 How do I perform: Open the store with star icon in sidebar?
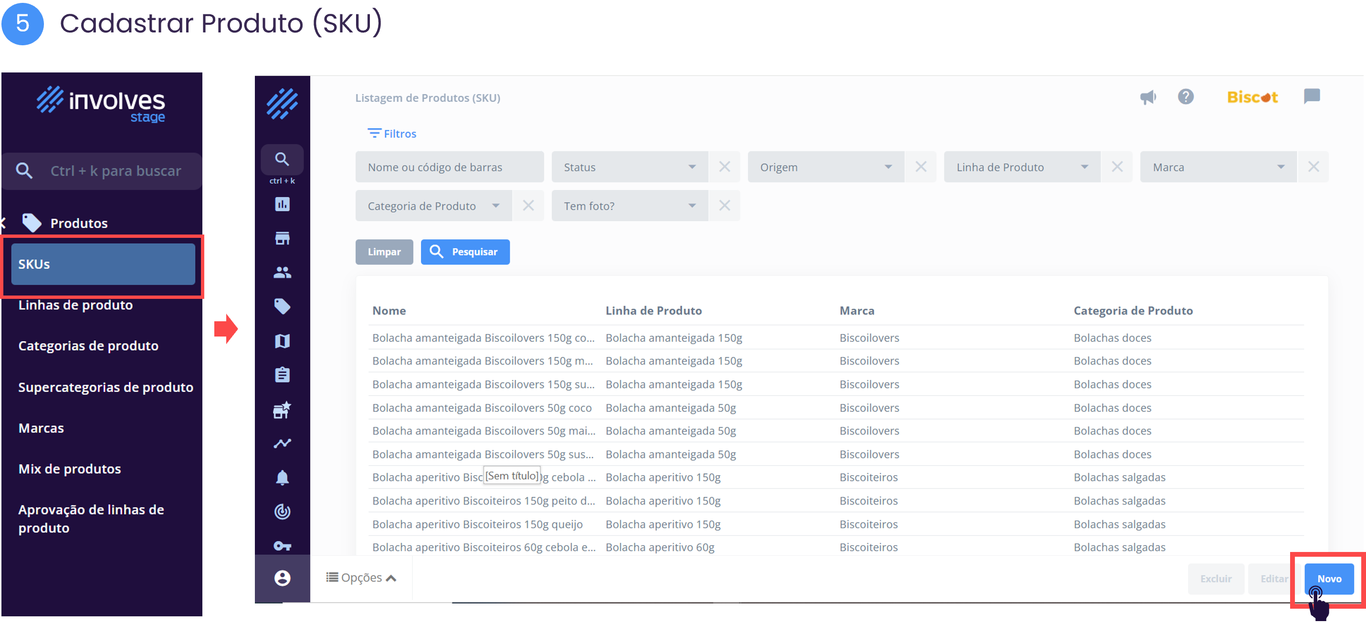pyautogui.click(x=282, y=409)
